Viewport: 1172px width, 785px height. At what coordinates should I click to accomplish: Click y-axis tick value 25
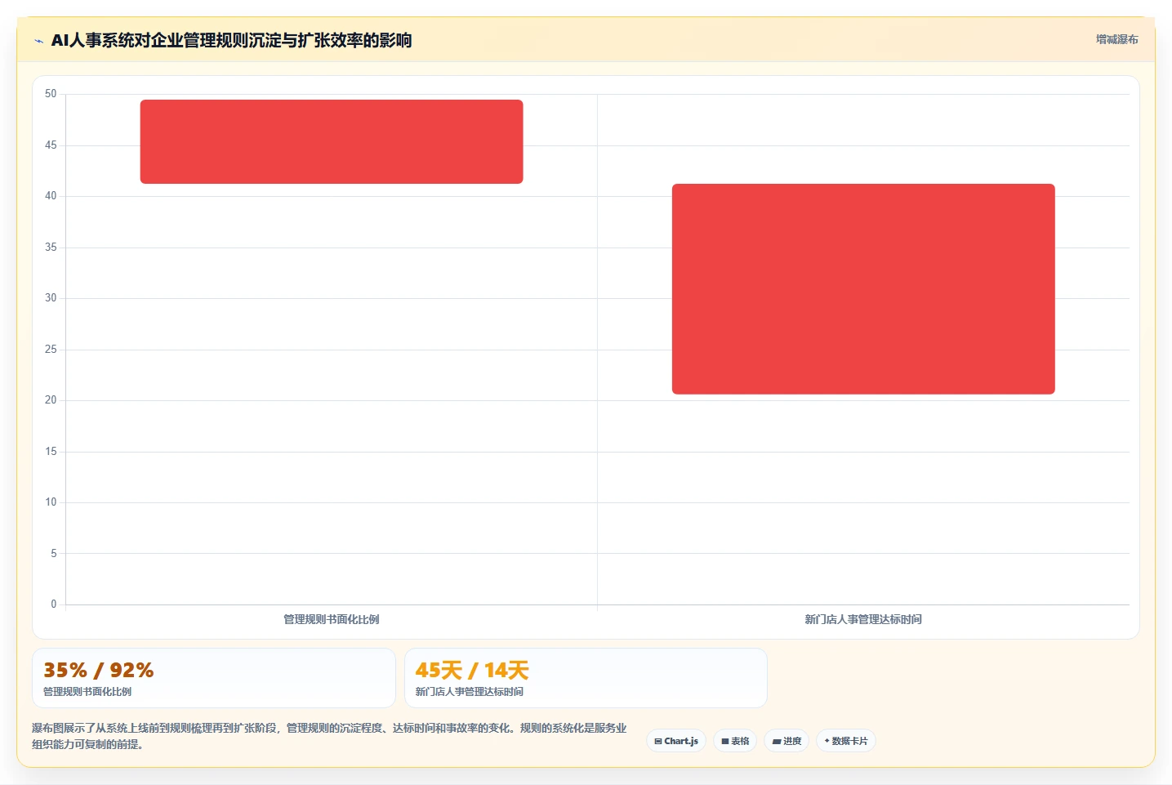51,350
